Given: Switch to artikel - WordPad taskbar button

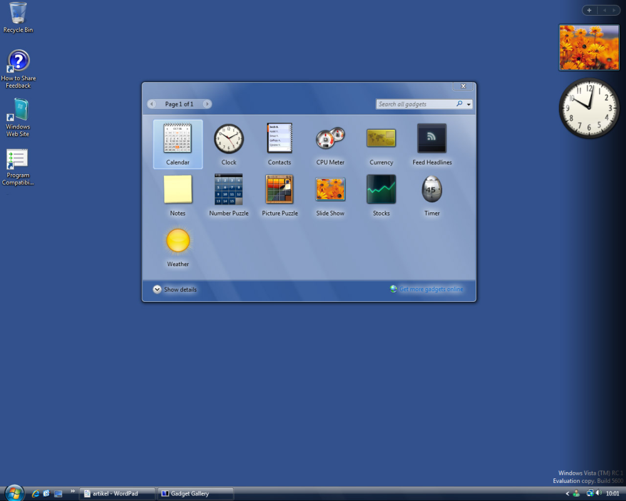Looking at the screenshot, I should pos(117,494).
